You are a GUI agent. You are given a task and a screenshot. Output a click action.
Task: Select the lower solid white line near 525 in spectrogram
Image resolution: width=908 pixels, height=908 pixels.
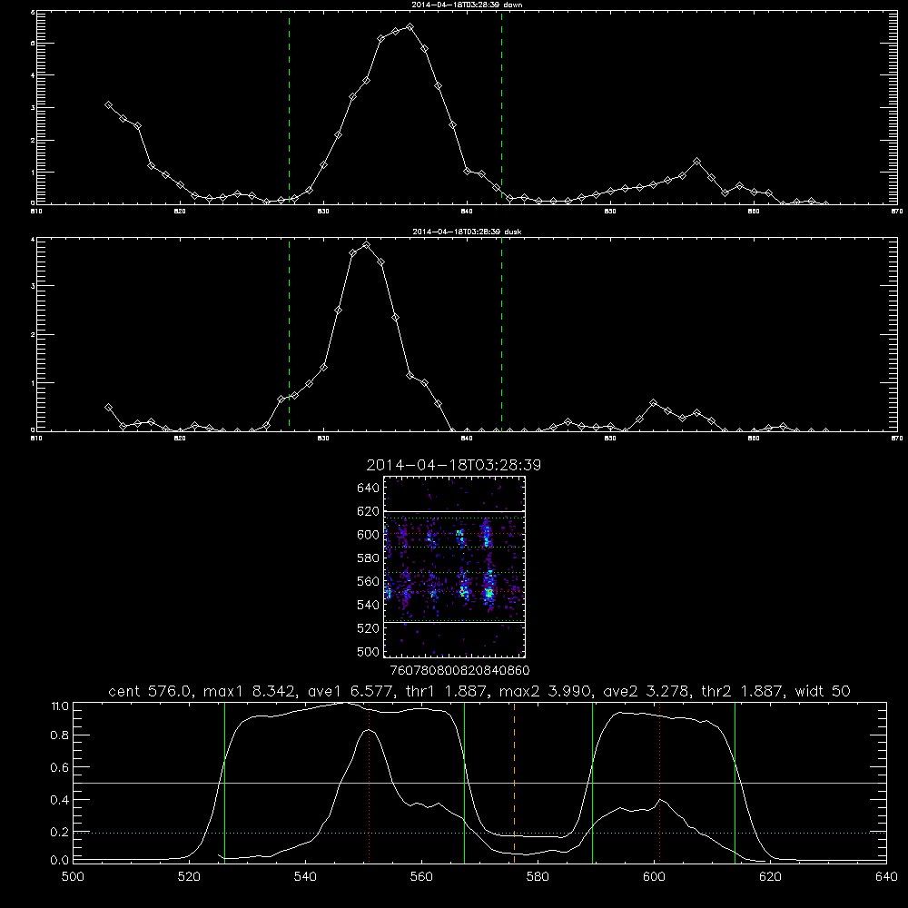[455, 623]
